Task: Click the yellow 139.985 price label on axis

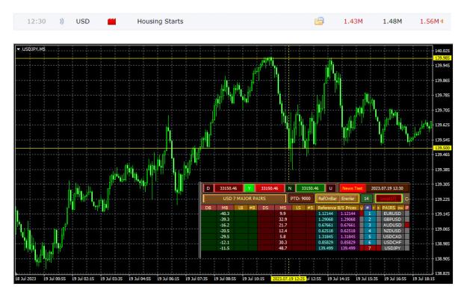Action: click(443, 58)
